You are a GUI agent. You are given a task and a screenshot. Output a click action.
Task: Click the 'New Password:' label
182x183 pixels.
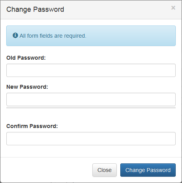click(x=27, y=87)
